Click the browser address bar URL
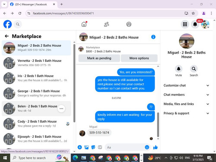Screen dimensions: 216x162 pyautogui.click(x=64, y=13)
